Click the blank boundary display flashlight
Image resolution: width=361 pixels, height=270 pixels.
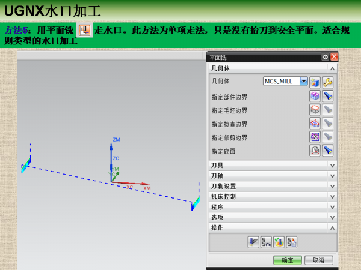click(328, 110)
